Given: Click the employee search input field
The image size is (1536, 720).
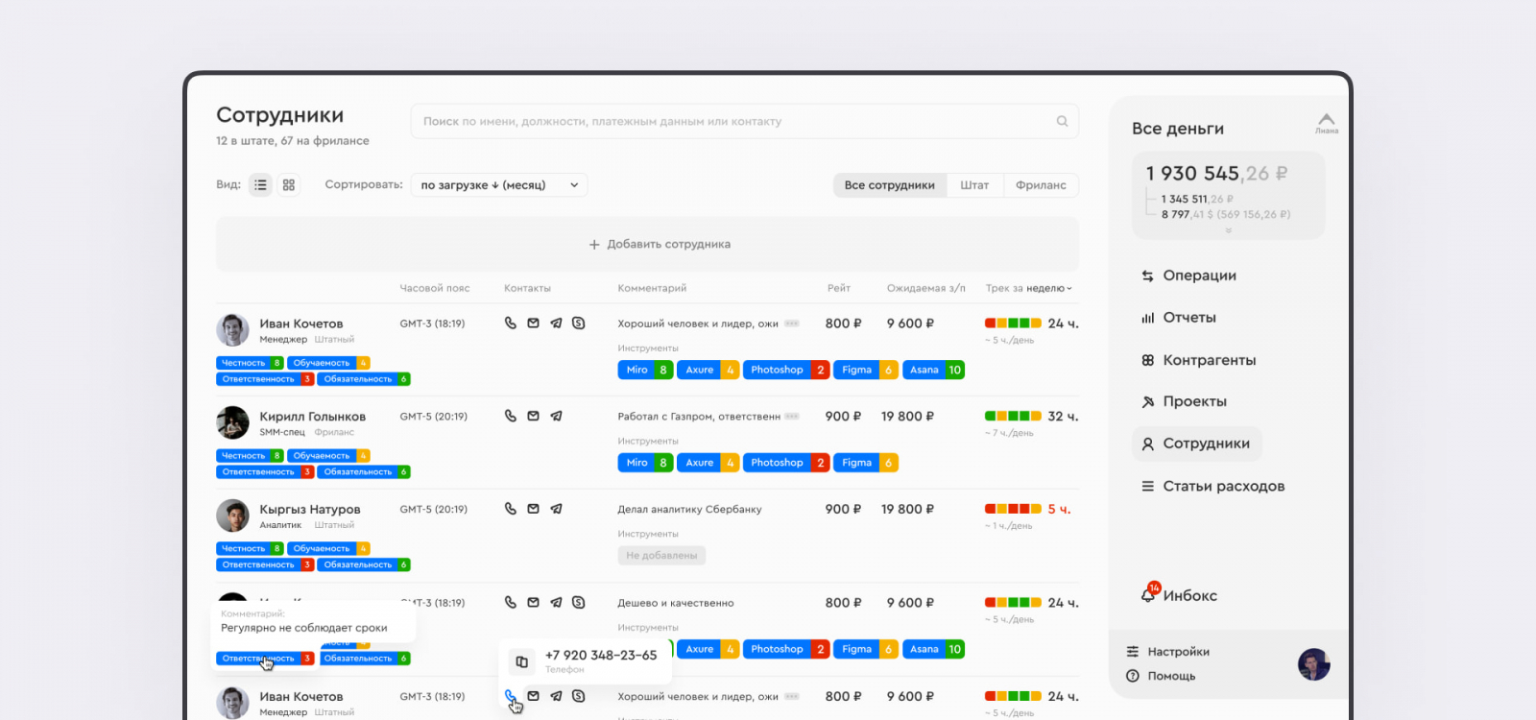Looking at the screenshot, I should tap(744, 121).
